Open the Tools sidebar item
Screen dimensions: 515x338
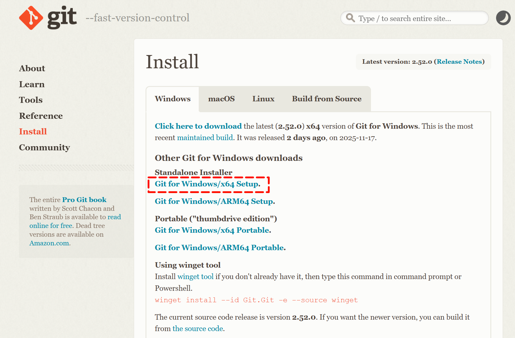[31, 100]
